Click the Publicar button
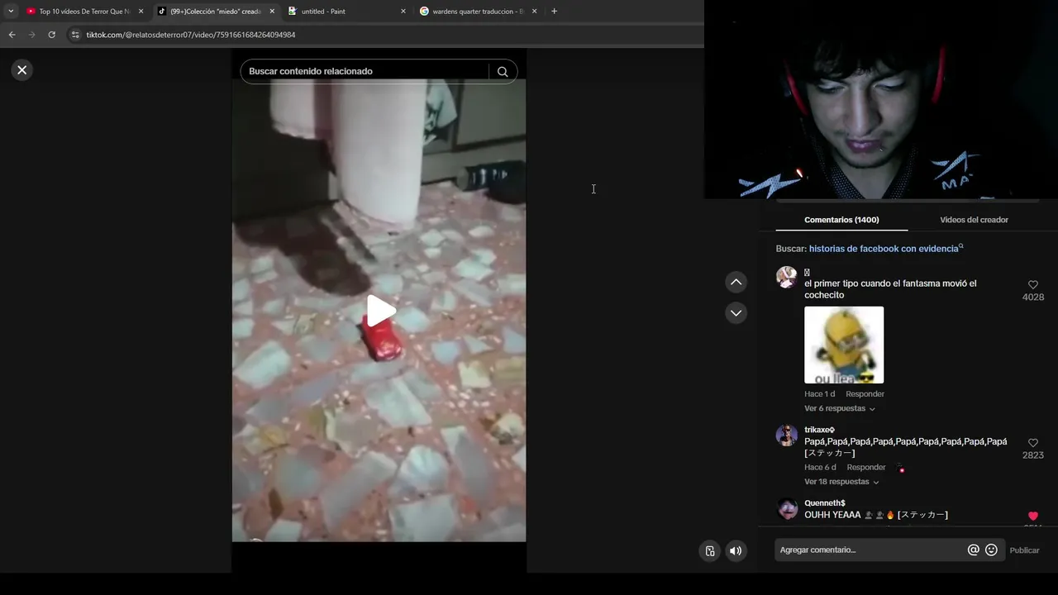Image resolution: width=1058 pixels, height=595 pixels. pyautogui.click(x=1024, y=550)
